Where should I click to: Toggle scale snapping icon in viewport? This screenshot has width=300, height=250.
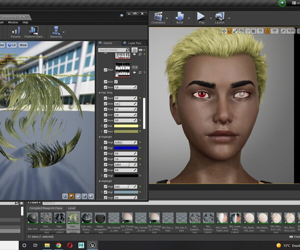pyautogui.click(x=283, y=31)
